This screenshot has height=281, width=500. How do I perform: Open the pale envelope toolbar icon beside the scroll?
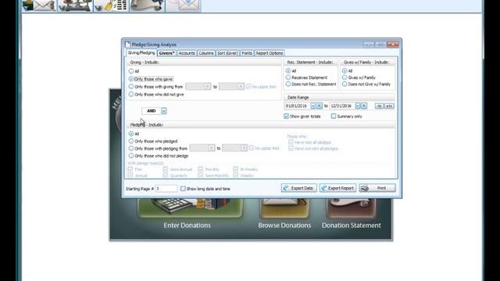tap(184, 5)
